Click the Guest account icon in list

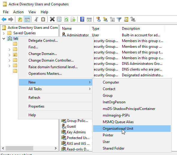(64, 126)
